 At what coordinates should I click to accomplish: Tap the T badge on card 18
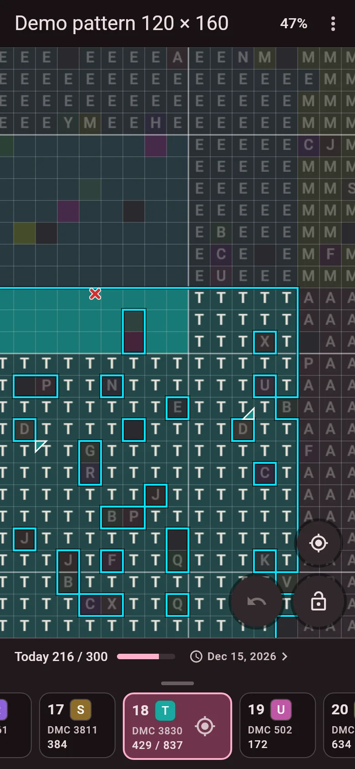pyautogui.click(x=165, y=711)
